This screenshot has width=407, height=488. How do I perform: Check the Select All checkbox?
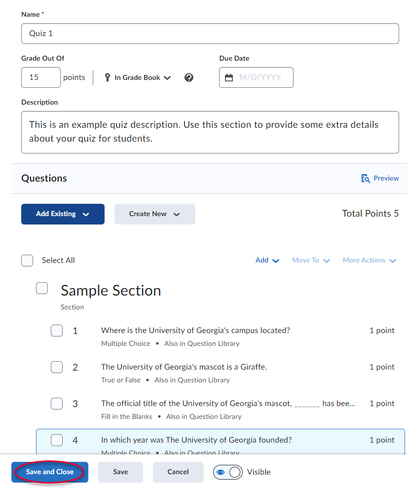point(27,261)
